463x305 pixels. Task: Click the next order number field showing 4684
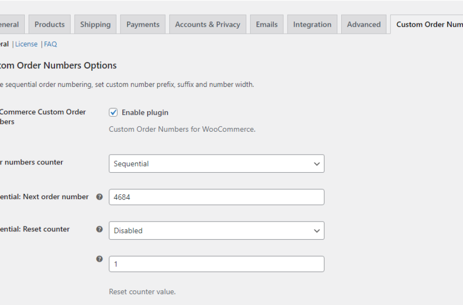coord(216,197)
